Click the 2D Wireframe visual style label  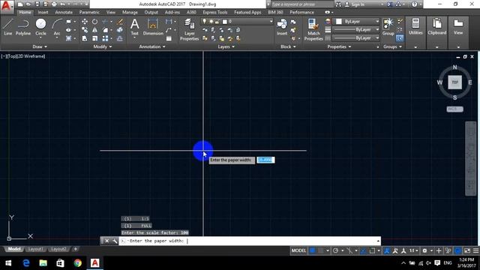(31, 56)
